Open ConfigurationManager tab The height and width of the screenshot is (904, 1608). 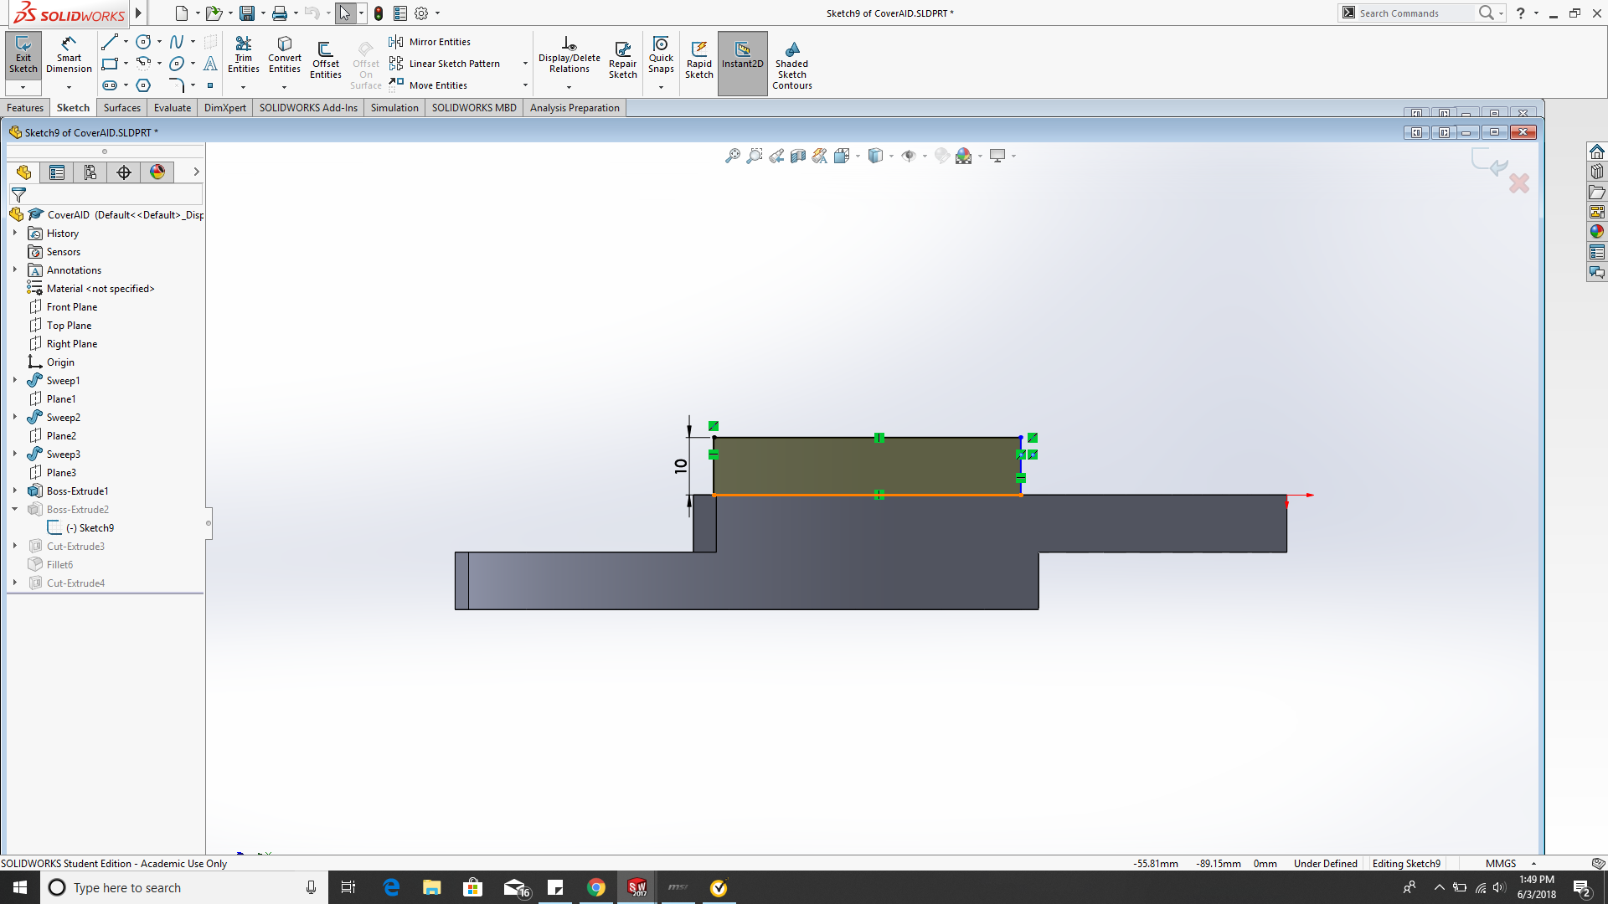[90, 172]
